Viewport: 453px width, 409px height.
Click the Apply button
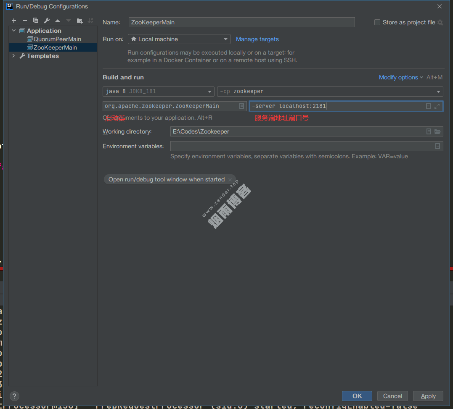tap(428, 396)
